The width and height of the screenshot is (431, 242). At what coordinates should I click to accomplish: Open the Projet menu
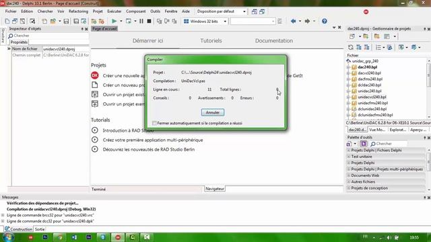[x=98, y=11]
